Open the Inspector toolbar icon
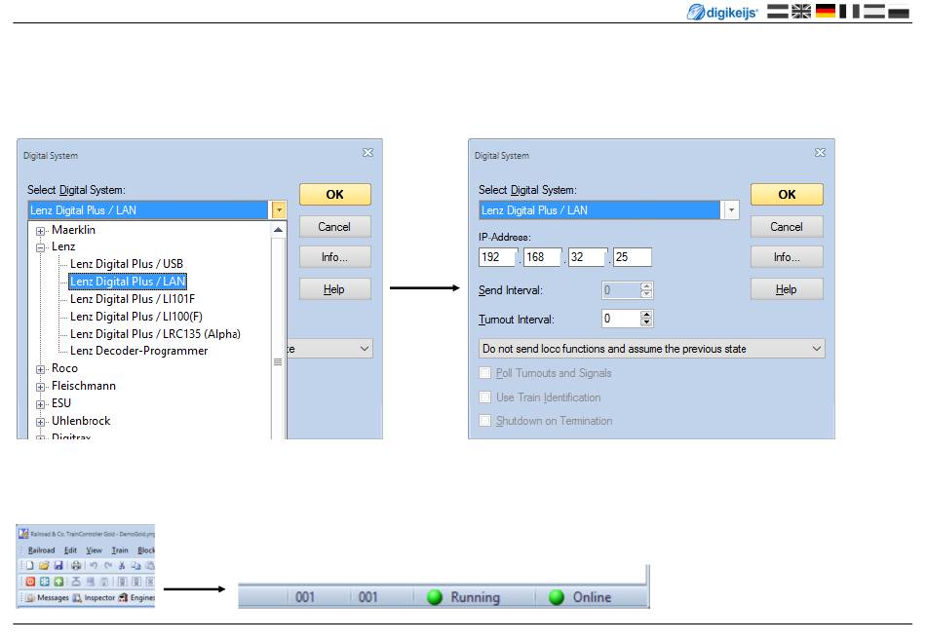Image resolution: width=926 pixels, height=642 pixels. [77, 598]
